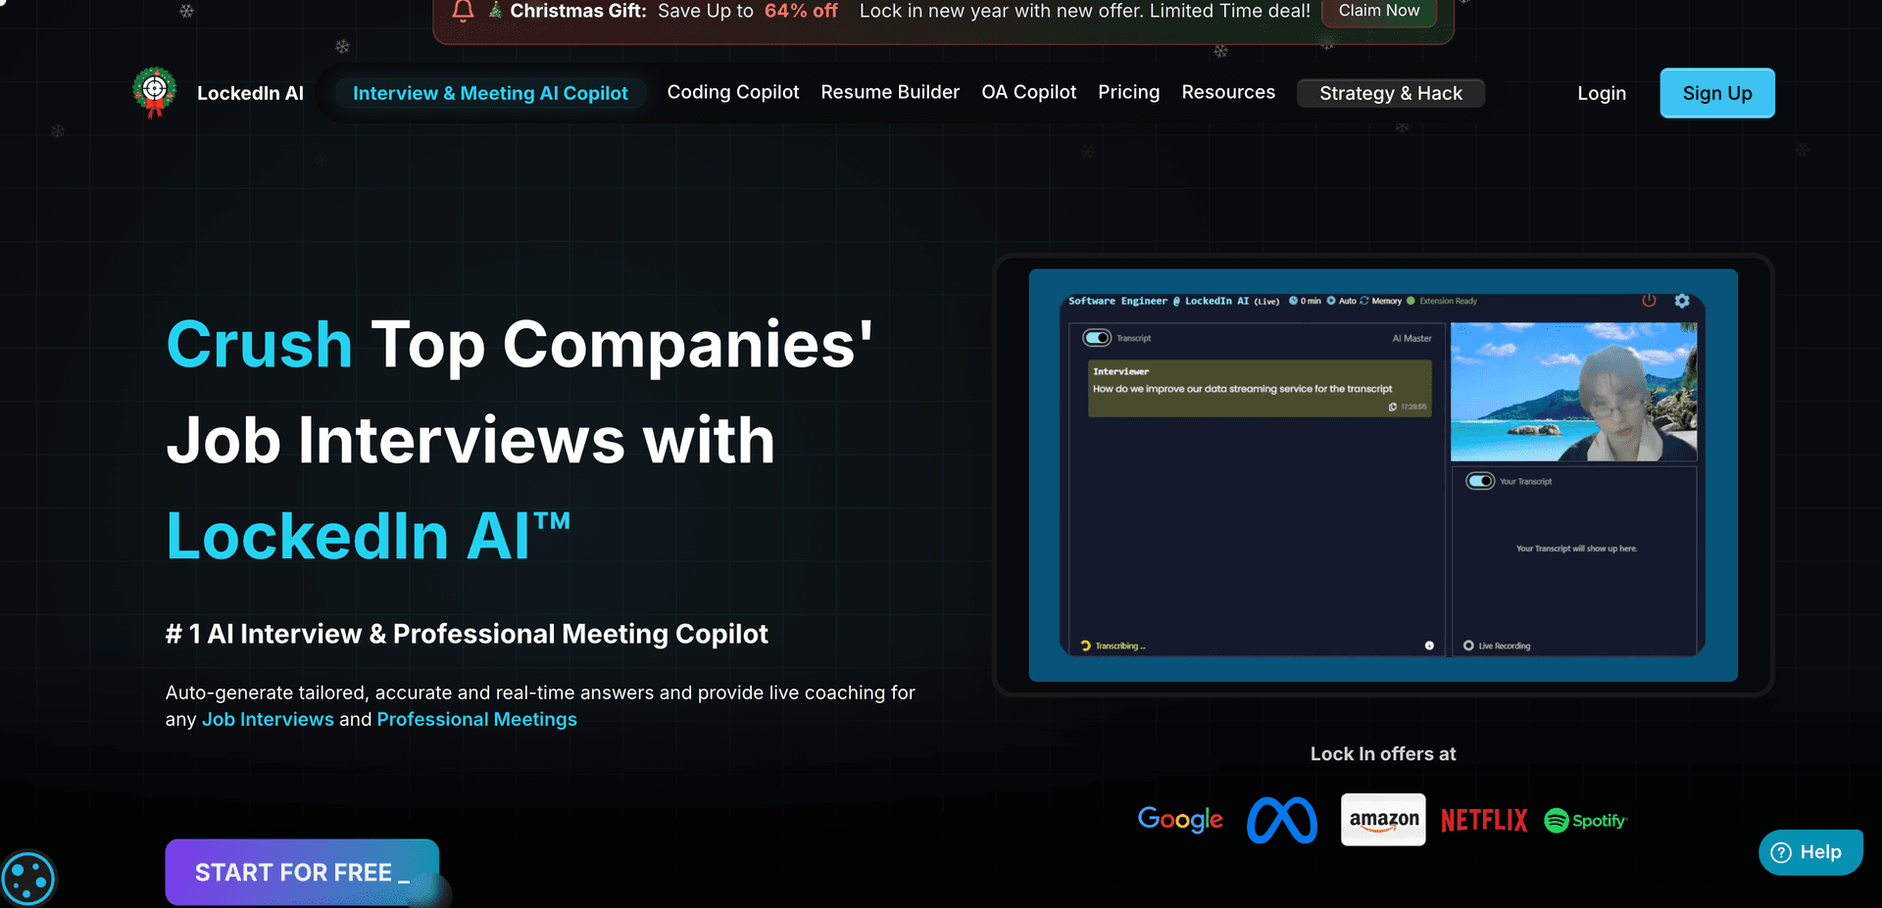Open the Resources menu
This screenshot has width=1882, height=908.
point(1228,92)
